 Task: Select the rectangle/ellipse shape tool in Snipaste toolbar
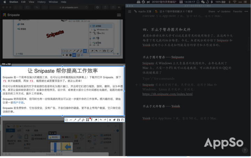[x=67, y=120]
